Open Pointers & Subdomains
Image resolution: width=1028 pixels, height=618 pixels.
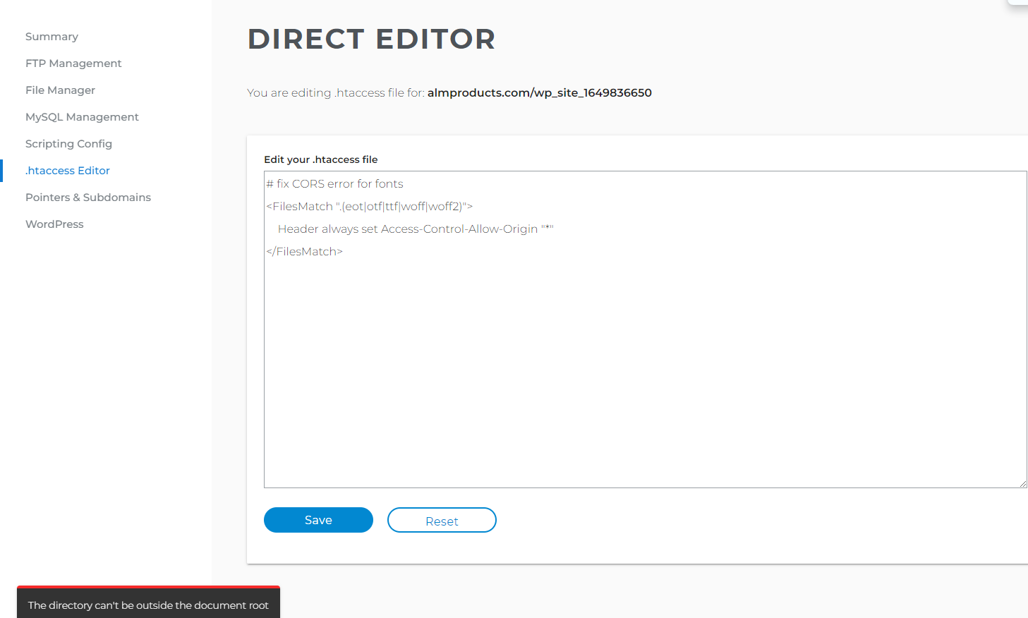pyautogui.click(x=88, y=198)
